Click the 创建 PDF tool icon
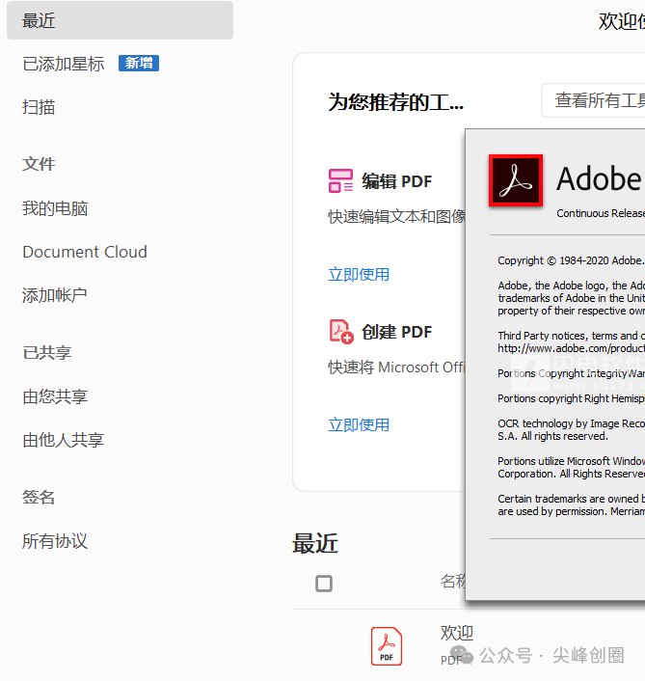 tap(341, 332)
